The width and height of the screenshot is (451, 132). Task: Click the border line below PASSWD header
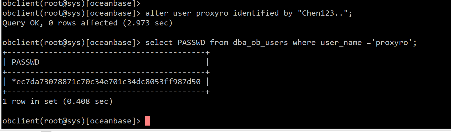(x=106, y=72)
